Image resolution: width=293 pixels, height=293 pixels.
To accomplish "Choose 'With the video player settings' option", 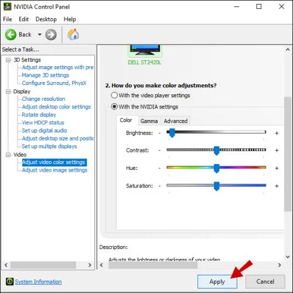I will click(x=114, y=96).
